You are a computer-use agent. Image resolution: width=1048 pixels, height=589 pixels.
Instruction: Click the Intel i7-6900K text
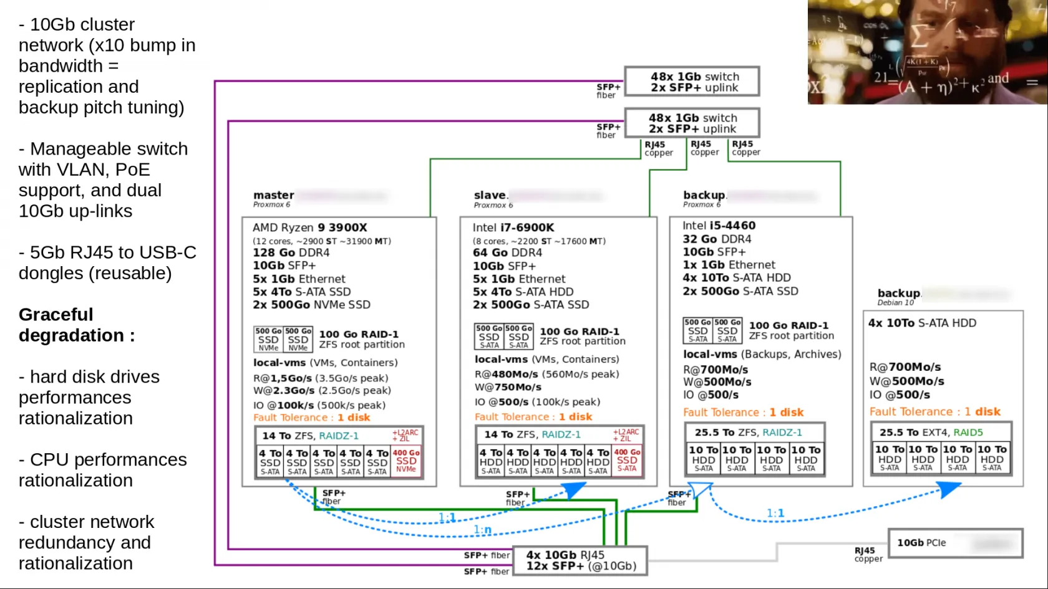[x=513, y=227]
